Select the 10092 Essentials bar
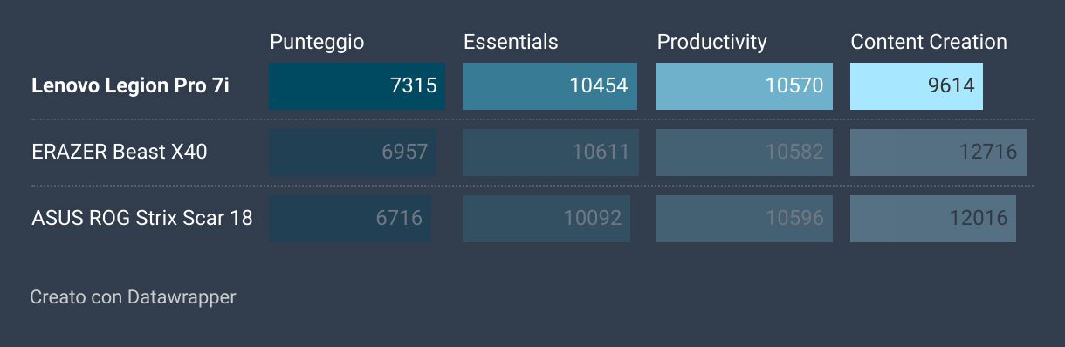1065x347 pixels. tap(546, 218)
